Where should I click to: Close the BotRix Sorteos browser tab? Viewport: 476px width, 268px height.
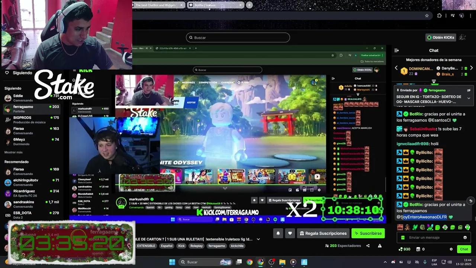241,5
